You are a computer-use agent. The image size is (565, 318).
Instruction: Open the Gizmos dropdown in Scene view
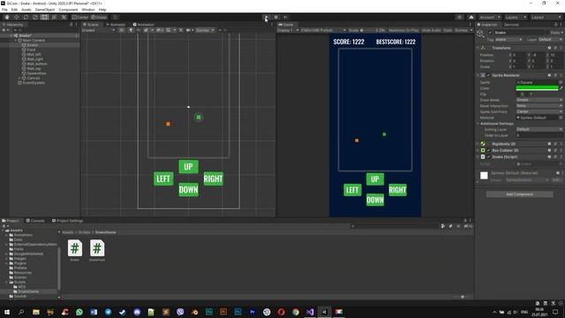tap(205, 30)
